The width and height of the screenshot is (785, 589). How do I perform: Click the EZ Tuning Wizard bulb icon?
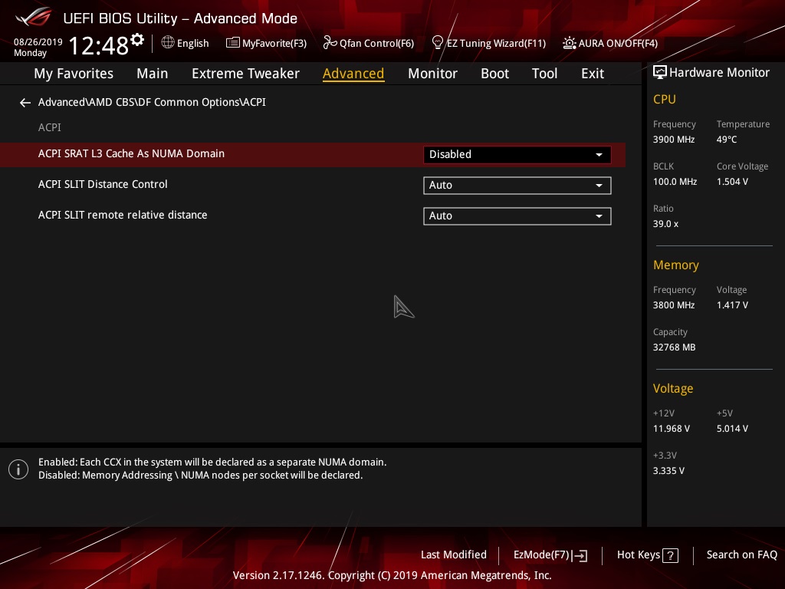437,43
